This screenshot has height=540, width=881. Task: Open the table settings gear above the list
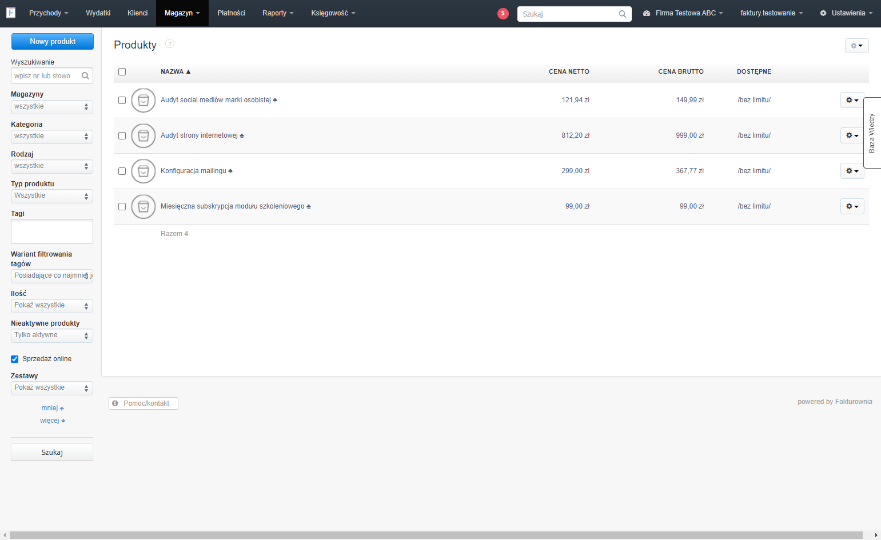[856, 46]
